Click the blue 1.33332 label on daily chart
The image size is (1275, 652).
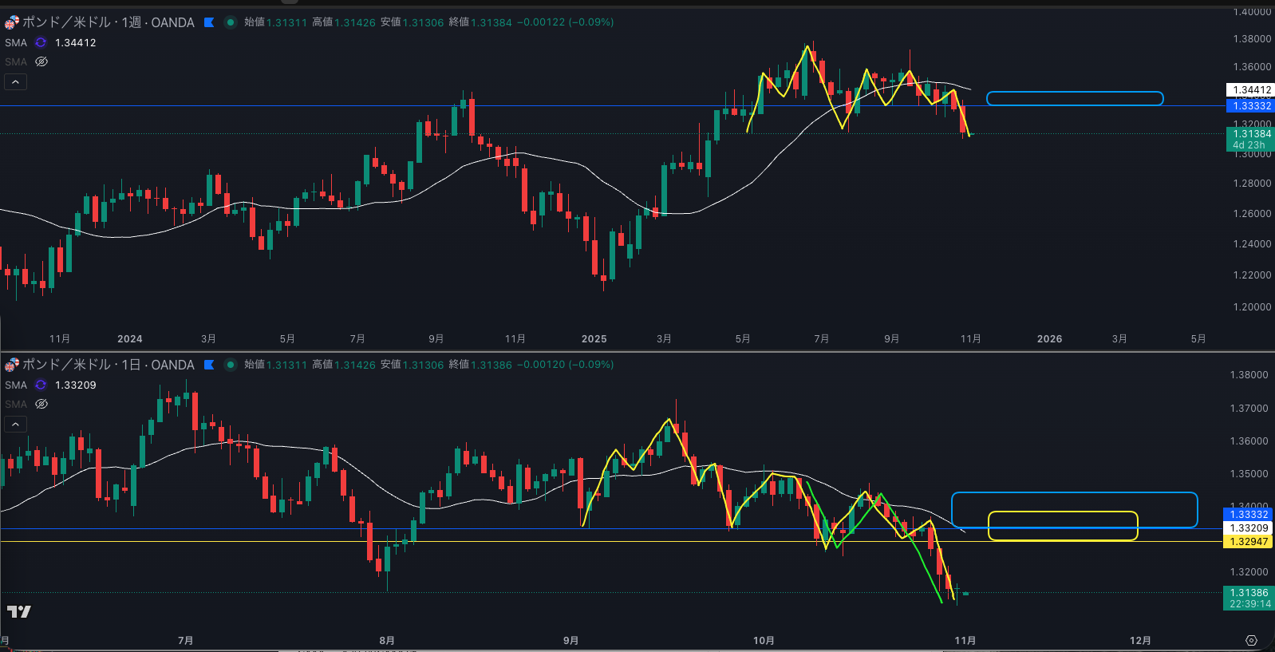tap(1249, 515)
